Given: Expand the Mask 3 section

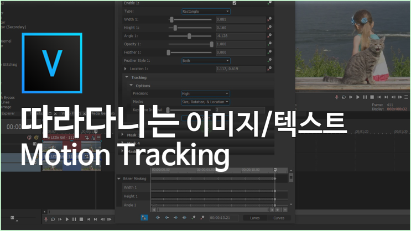Looking at the screenshot, I should (x=122, y=135).
